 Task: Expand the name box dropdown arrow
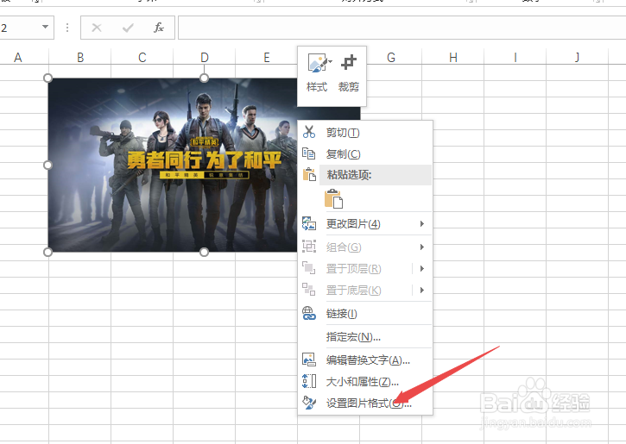[x=45, y=27]
